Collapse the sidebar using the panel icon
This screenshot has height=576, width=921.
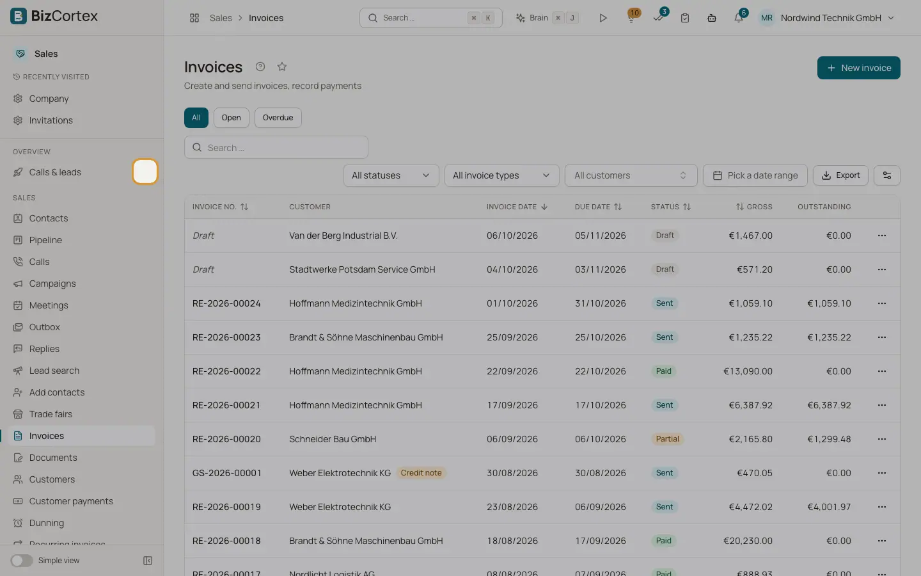[x=148, y=561]
